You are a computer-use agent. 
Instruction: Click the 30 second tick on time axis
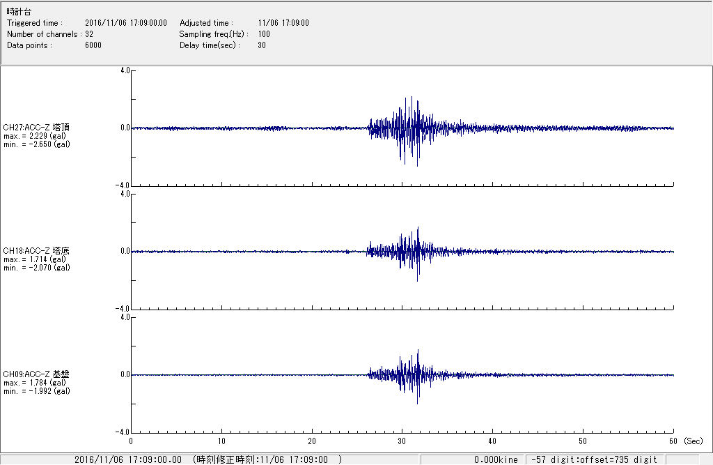pos(402,441)
